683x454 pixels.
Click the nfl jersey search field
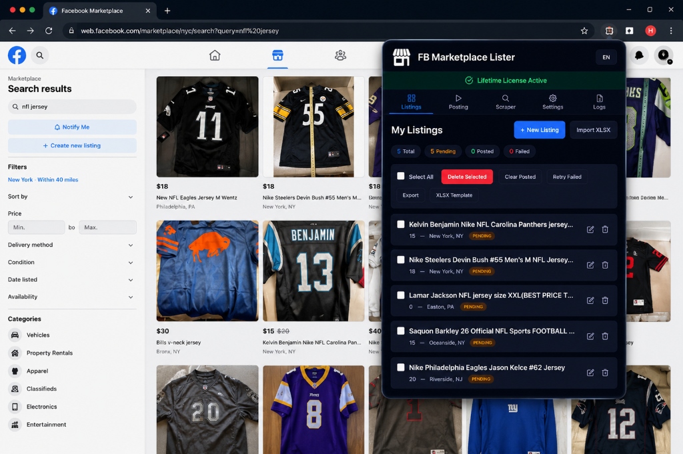point(72,107)
